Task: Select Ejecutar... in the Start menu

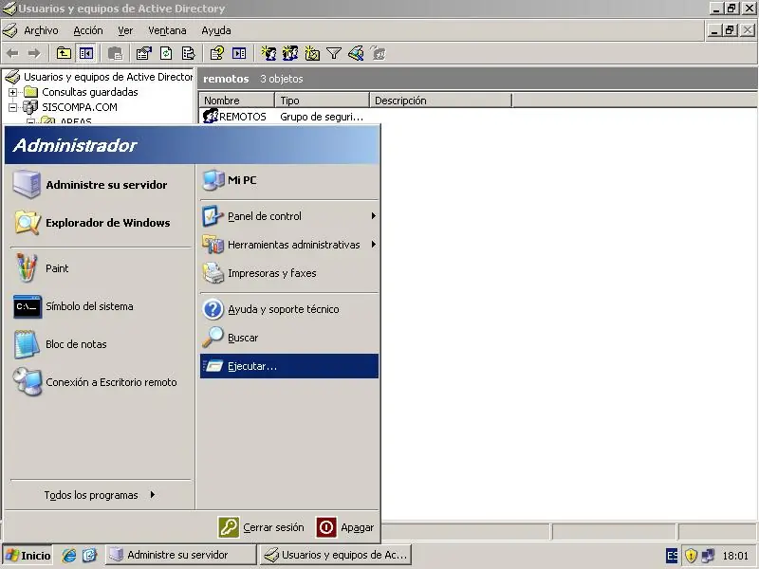Action: (x=289, y=366)
